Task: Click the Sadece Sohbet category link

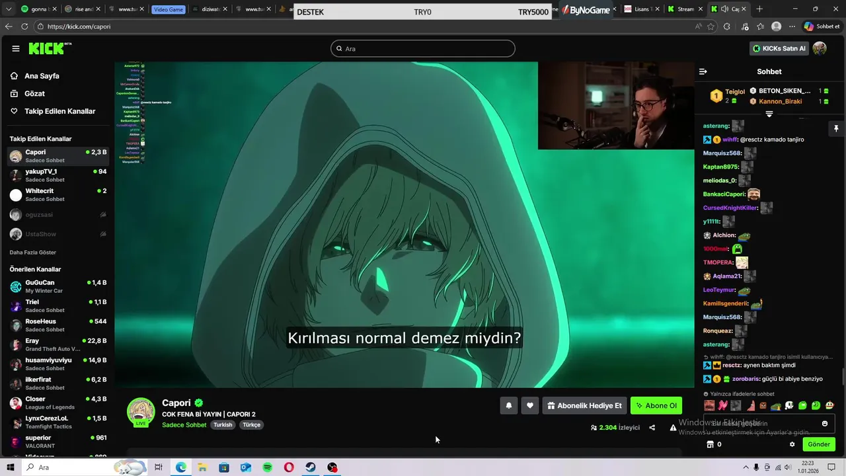Action: click(x=184, y=425)
